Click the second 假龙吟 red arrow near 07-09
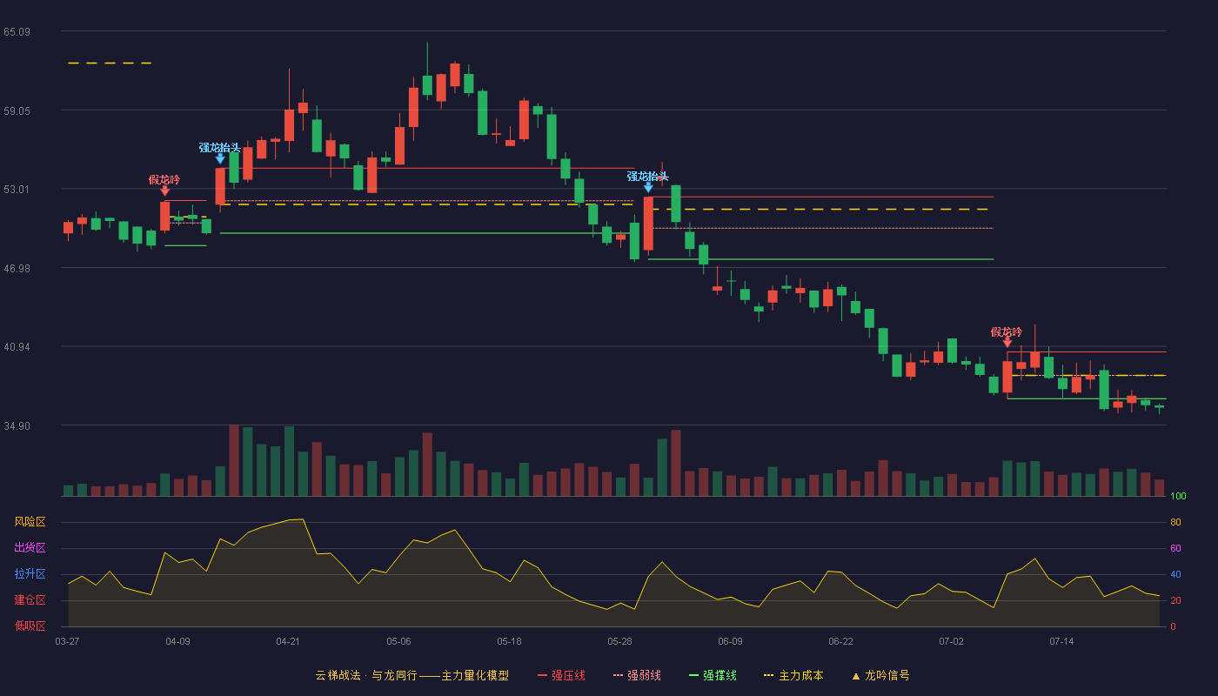The height and width of the screenshot is (696, 1218). tap(1007, 343)
